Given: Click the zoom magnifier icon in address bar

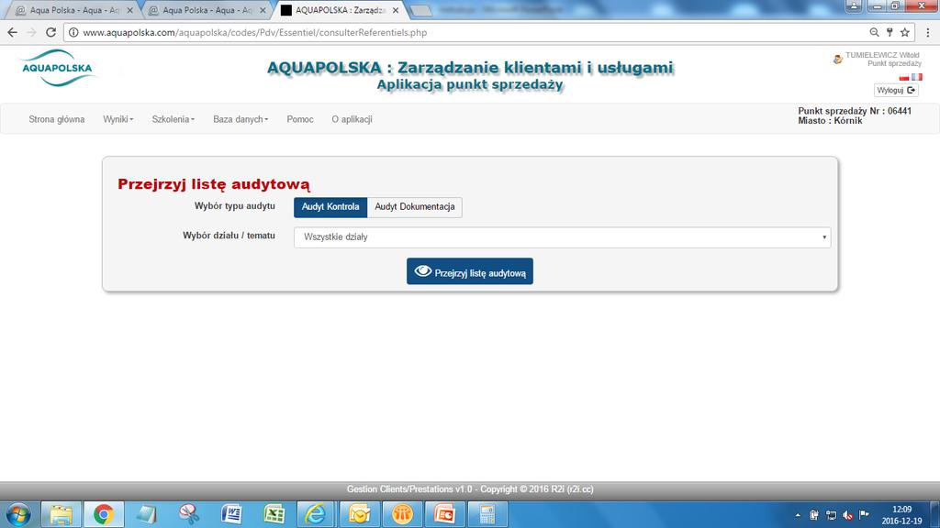Looking at the screenshot, I should [874, 32].
